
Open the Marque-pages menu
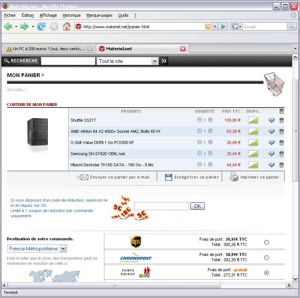99,15
